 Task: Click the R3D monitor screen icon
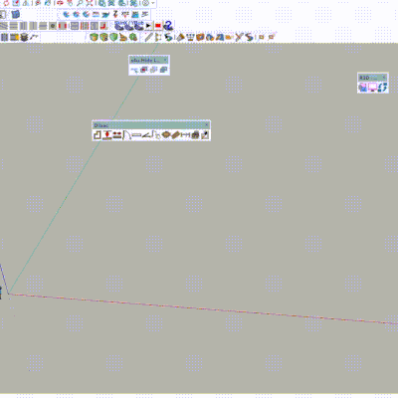(x=373, y=88)
